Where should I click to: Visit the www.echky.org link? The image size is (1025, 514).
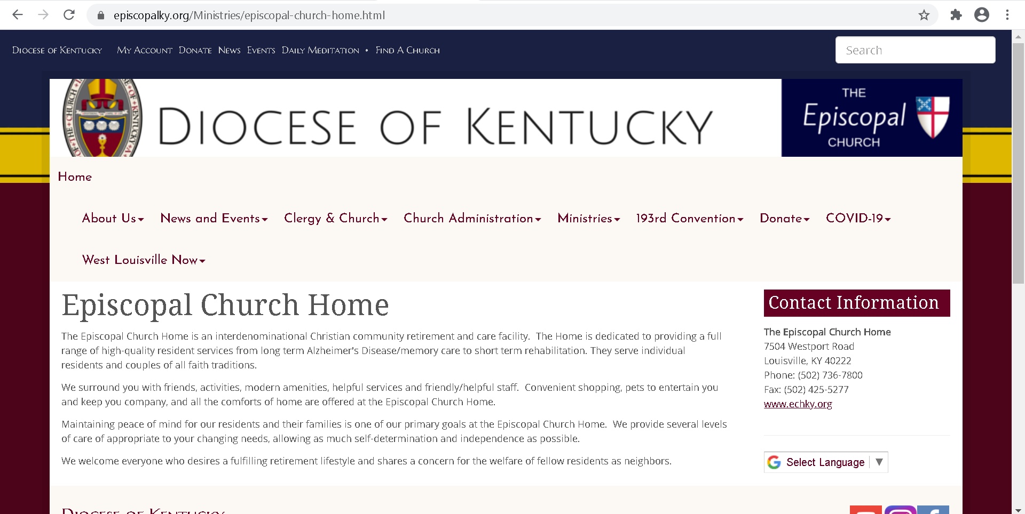coord(798,404)
